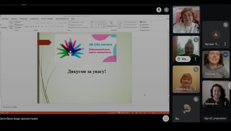Open the ПЕРЕХОДЫ ribbon tab
Screen dimensions: 231x131
click(23, 19)
